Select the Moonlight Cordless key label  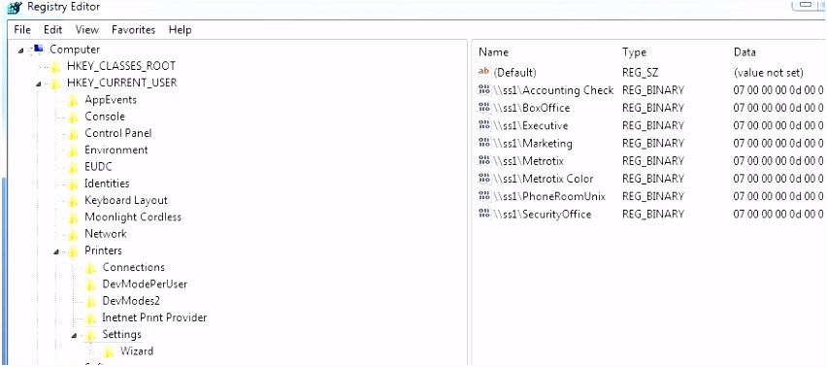[x=132, y=217]
